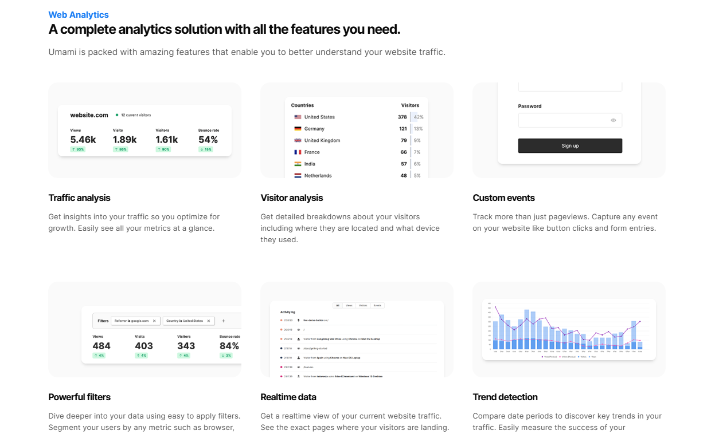This screenshot has height=434, width=715.
Task: Click the Views (Previous) purple legend marker
Action: coord(542,356)
